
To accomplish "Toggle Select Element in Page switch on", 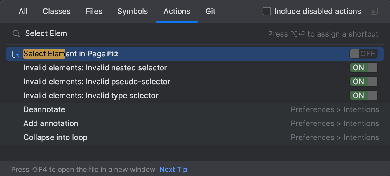I will (363, 54).
